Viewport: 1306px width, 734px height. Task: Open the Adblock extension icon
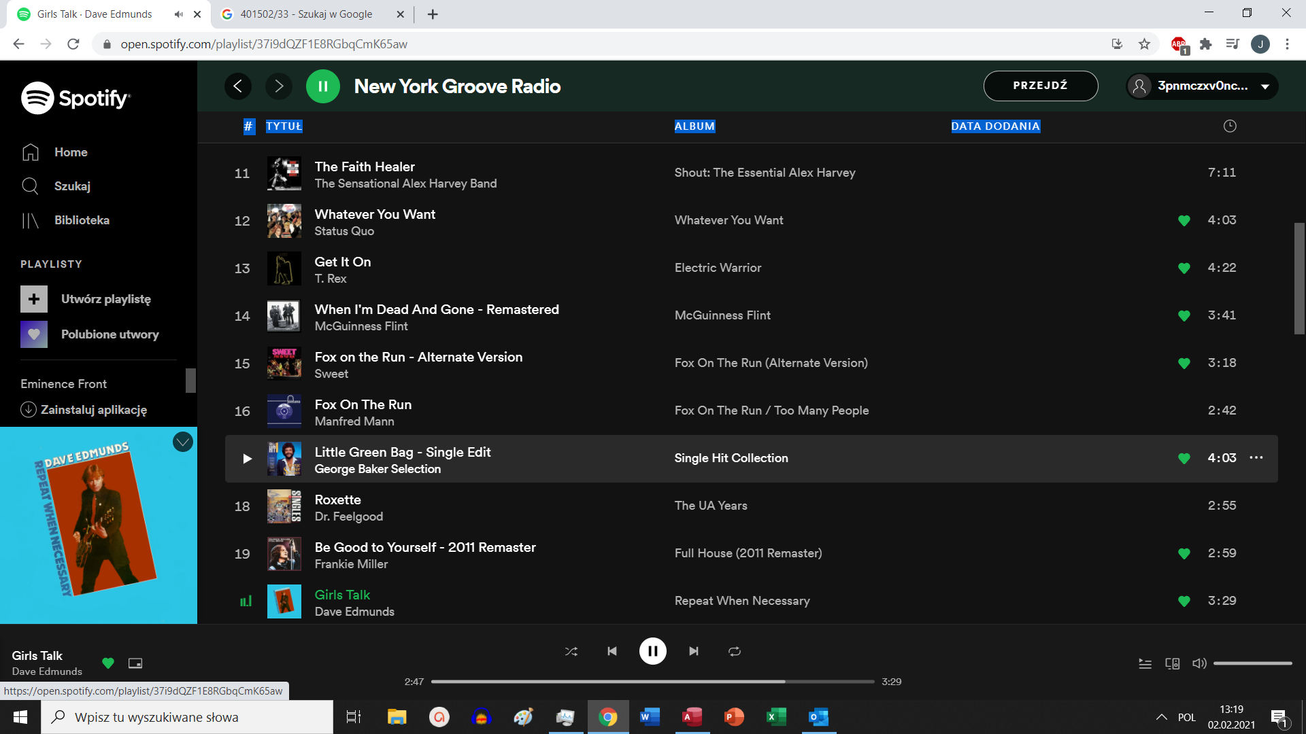[x=1179, y=44]
